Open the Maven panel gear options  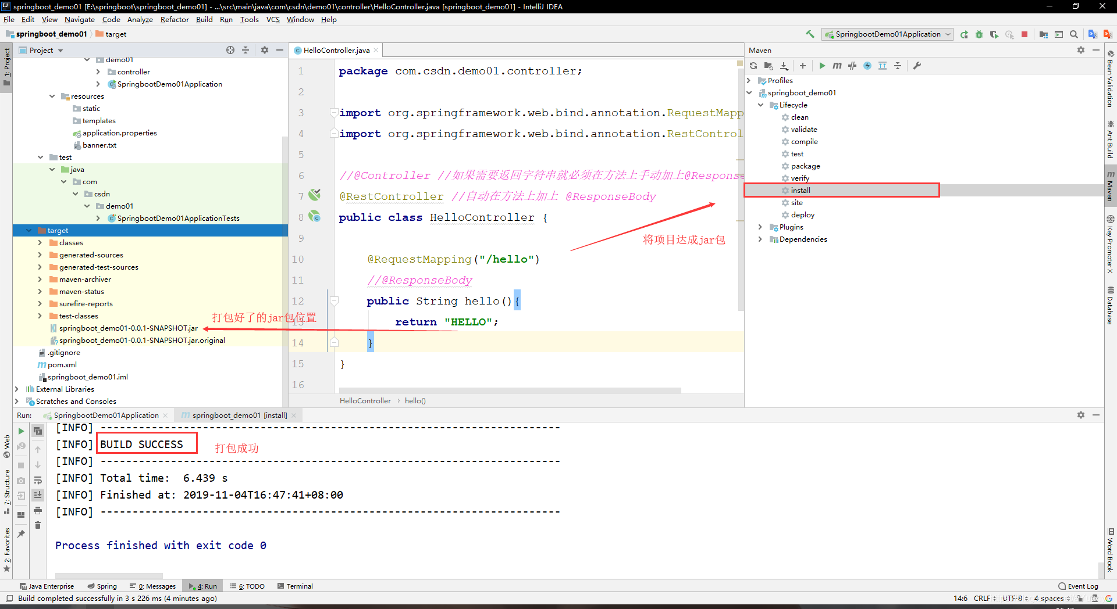(1081, 50)
